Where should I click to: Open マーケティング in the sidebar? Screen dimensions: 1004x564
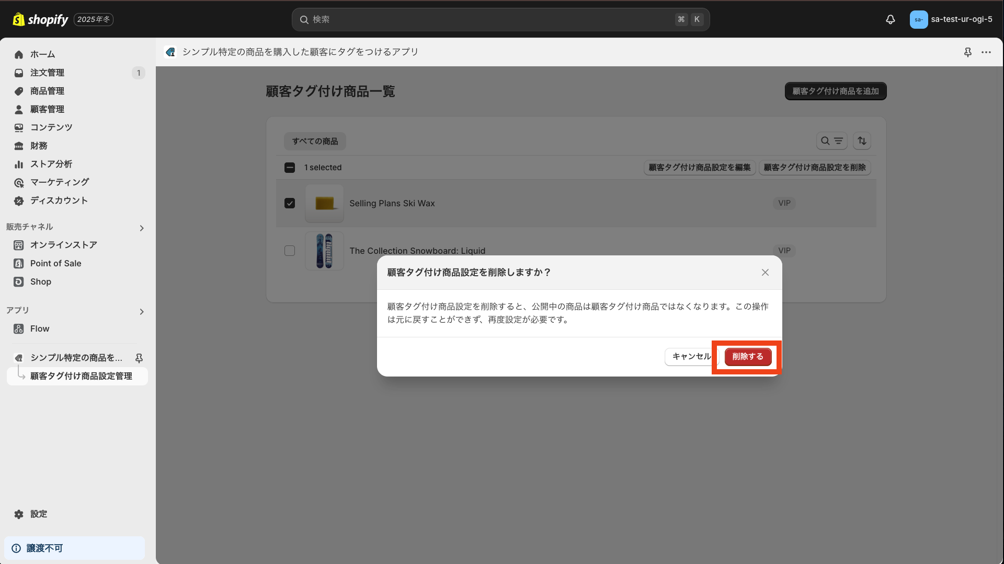click(x=59, y=182)
